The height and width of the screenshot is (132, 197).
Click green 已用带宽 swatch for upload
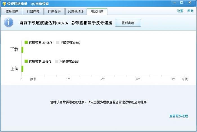(26, 61)
